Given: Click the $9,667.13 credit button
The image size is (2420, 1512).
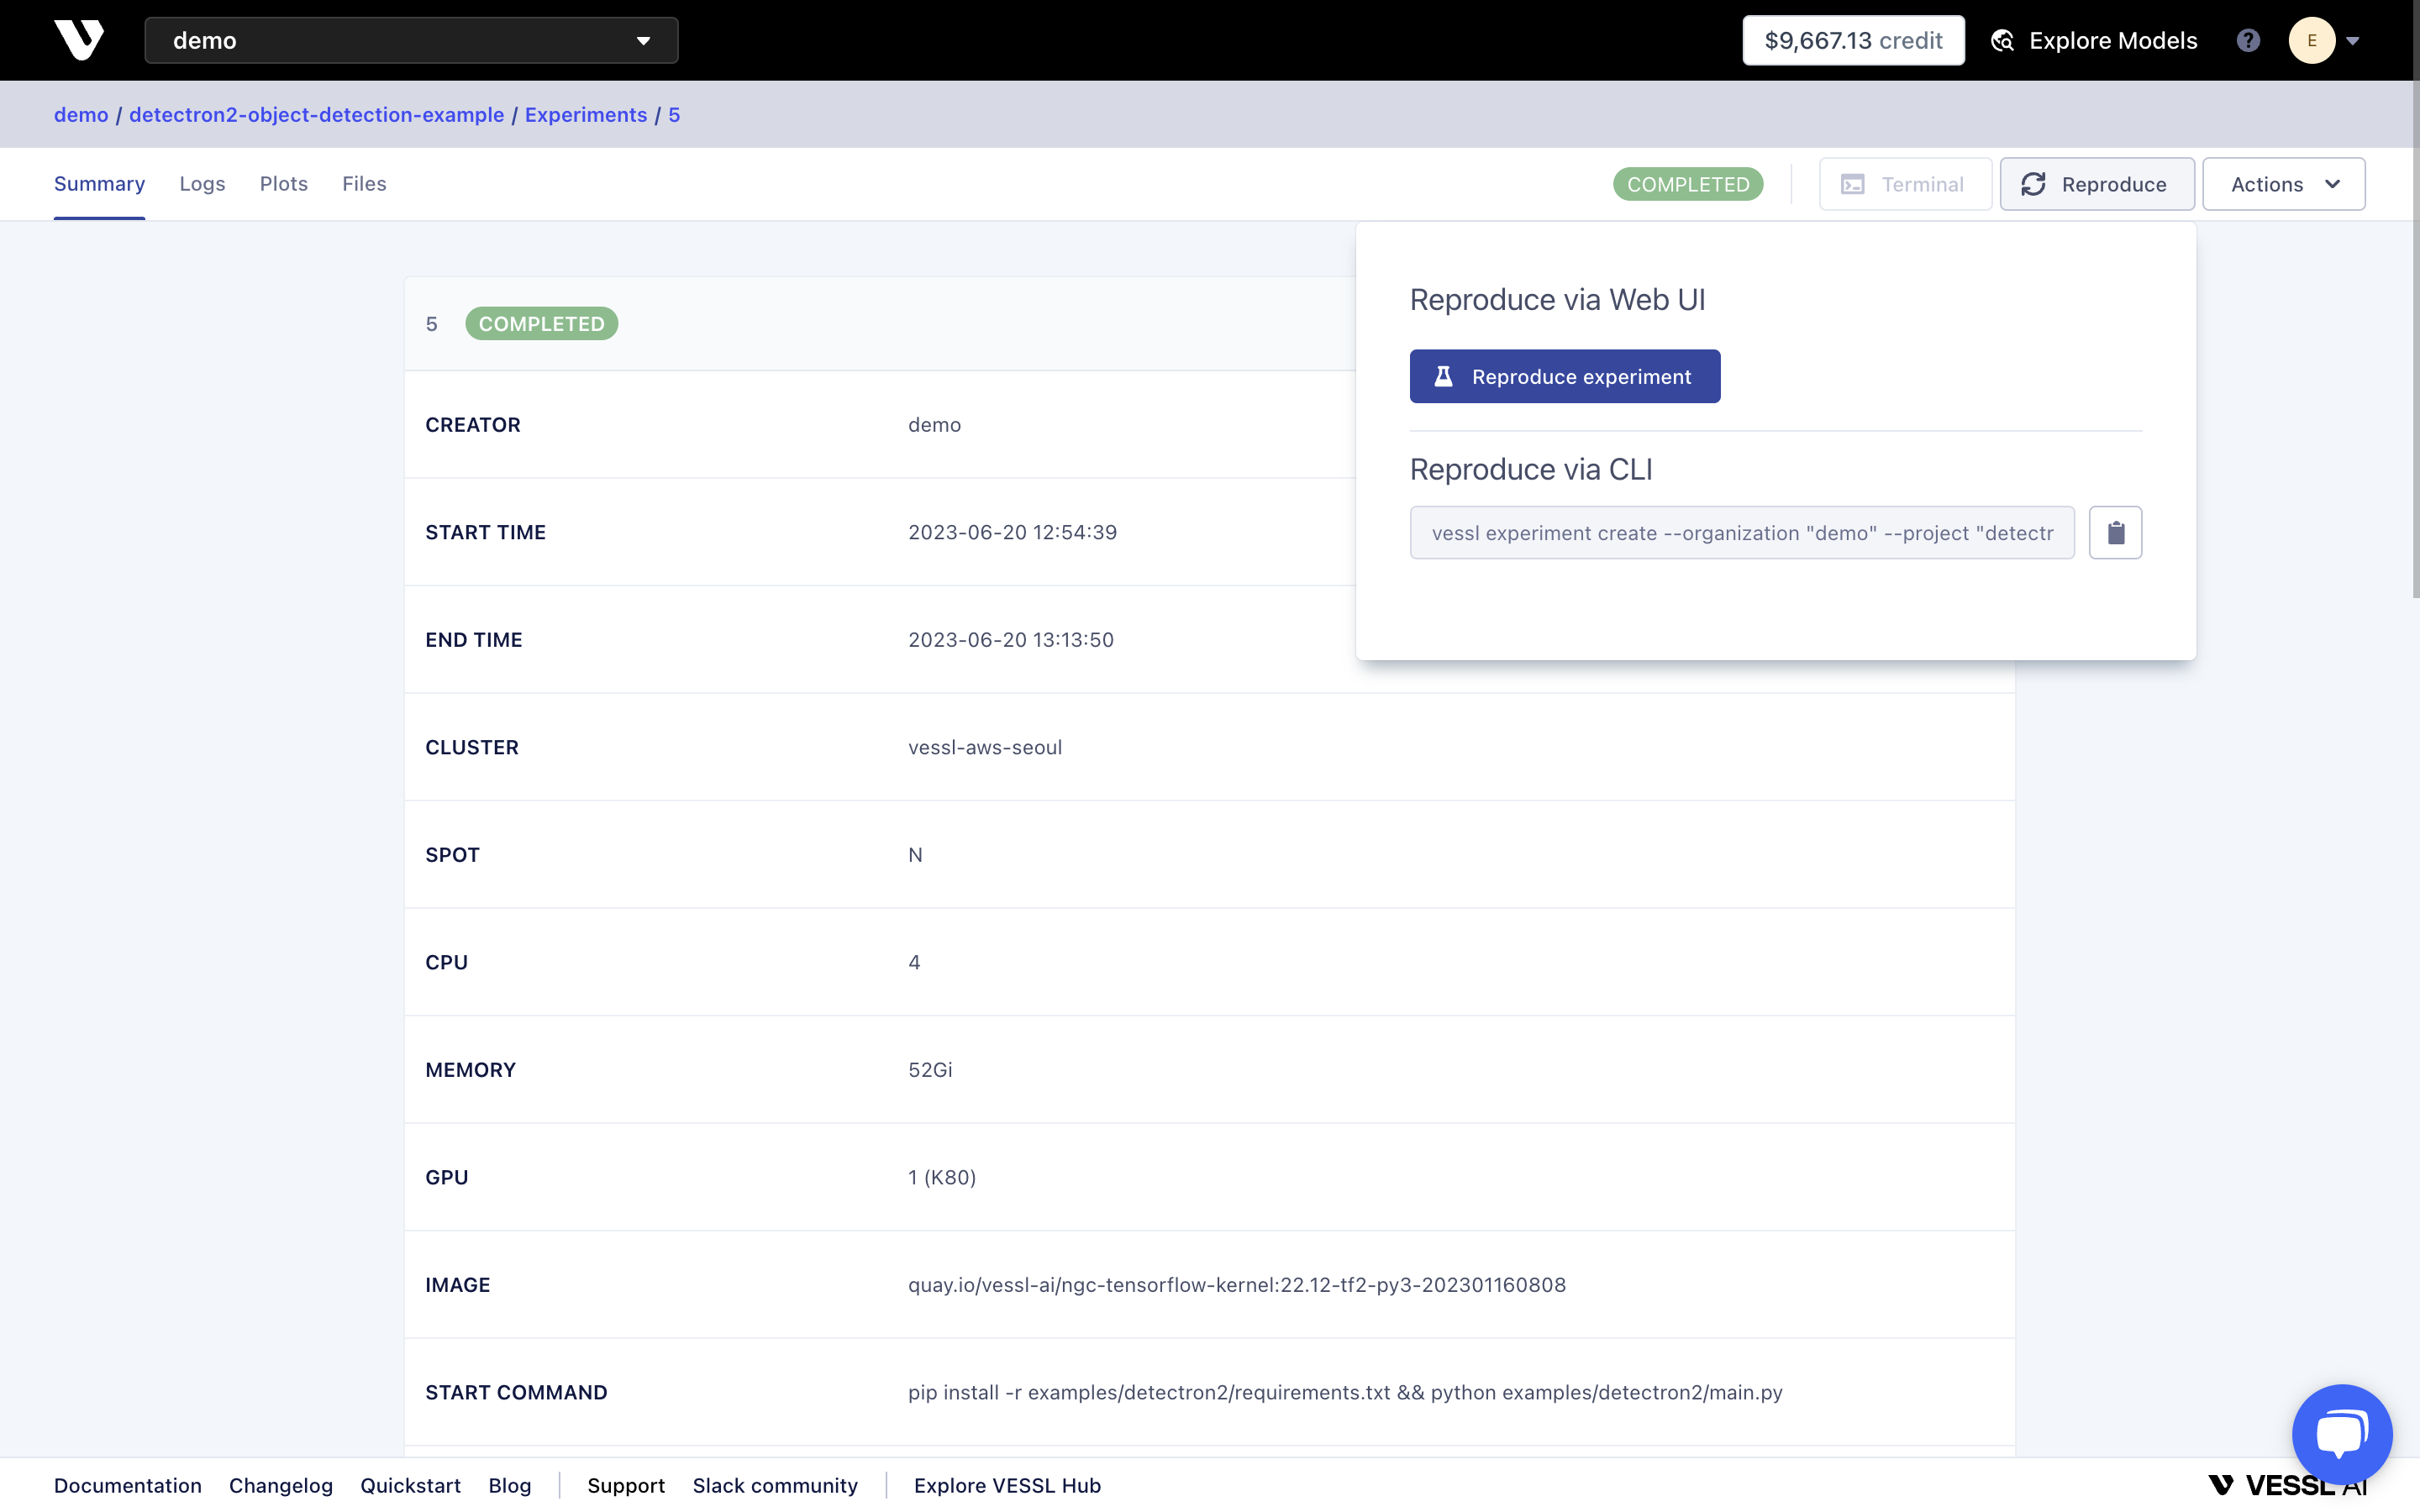Looking at the screenshot, I should click(x=1853, y=41).
